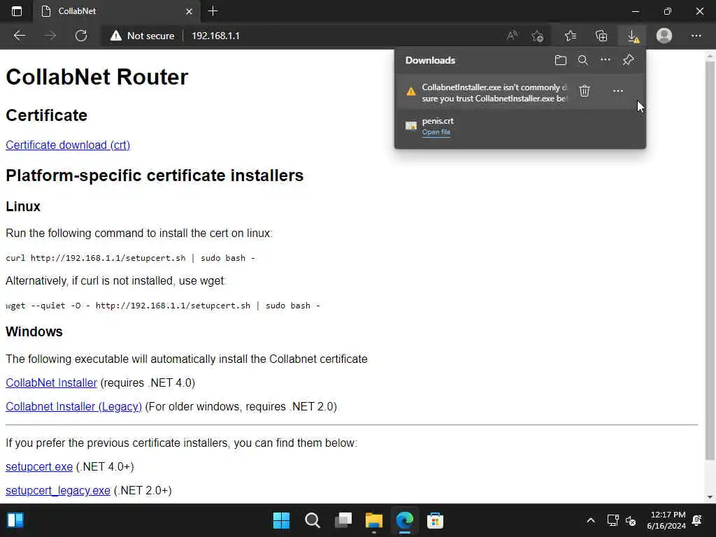The height and width of the screenshot is (537, 716).
Task: Open the Certificate download (crt) link
Action: pos(68,145)
